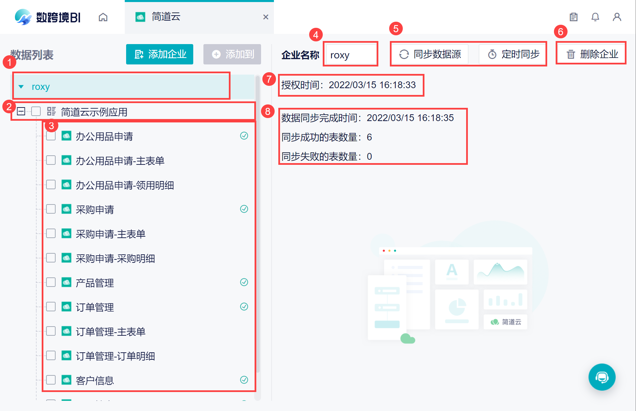Go to the home page icon

click(x=103, y=17)
